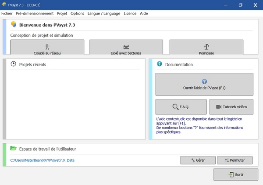Click the blue info icon beside Documentation

click(x=160, y=64)
